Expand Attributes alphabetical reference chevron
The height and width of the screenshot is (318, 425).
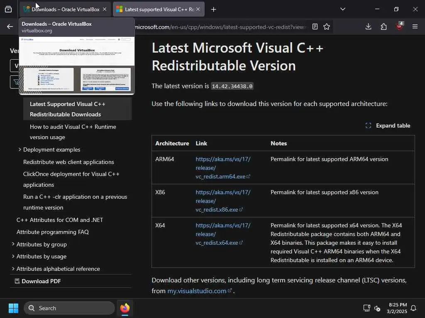click(x=13, y=268)
